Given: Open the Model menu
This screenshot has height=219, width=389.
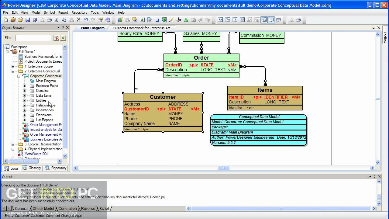Looking at the screenshot, I should click(x=36, y=12).
